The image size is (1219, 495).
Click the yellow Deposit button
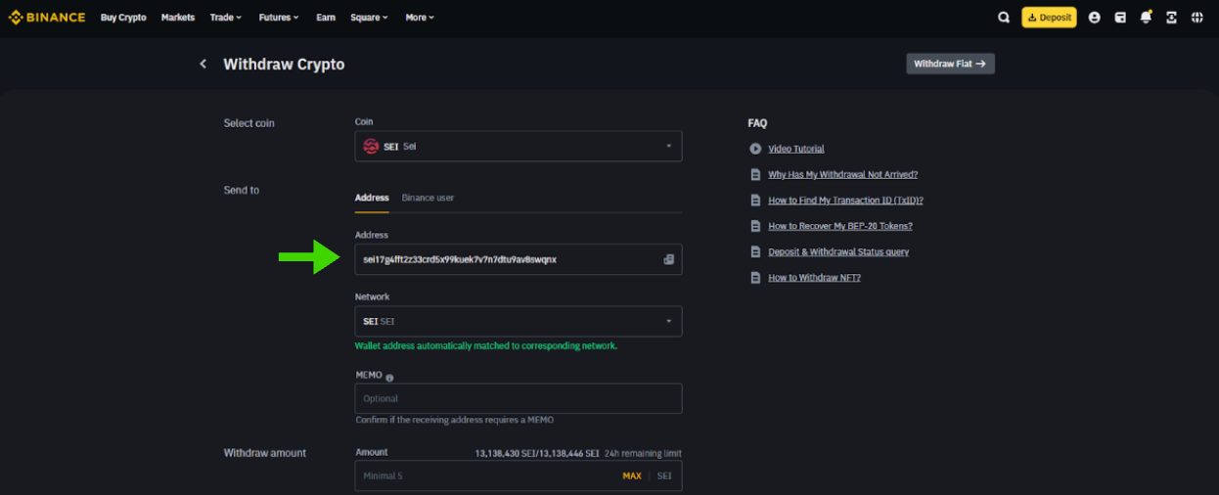tap(1049, 18)
